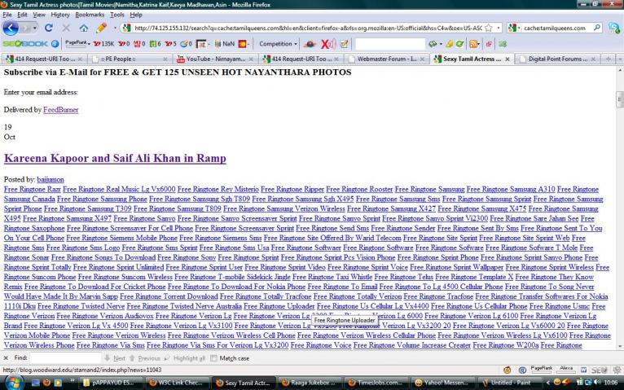Open the SEOBook info icon
The height and width of the screenshot is (390, 624).
tap(55, 44)
